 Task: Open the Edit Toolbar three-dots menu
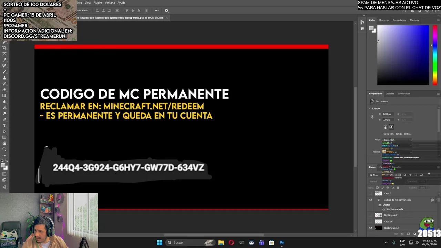(x=4, y=155)
